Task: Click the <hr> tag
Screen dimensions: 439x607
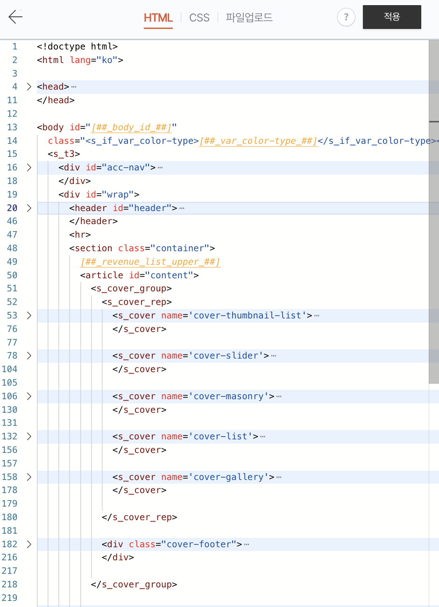Action: tap(80, 235)
